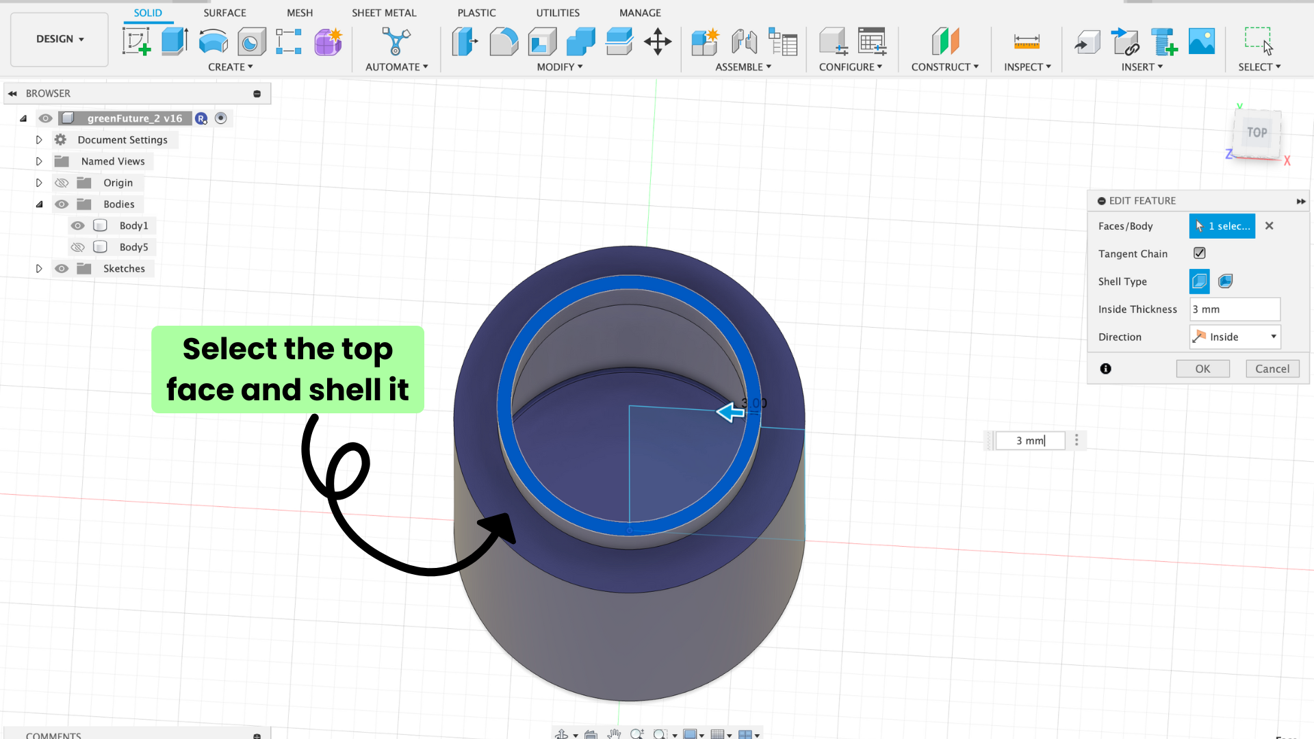The height and width of the screenshot is (739, 1314).
Task: Click the TOP face of the ViewCube
Action: point(1257,133)
